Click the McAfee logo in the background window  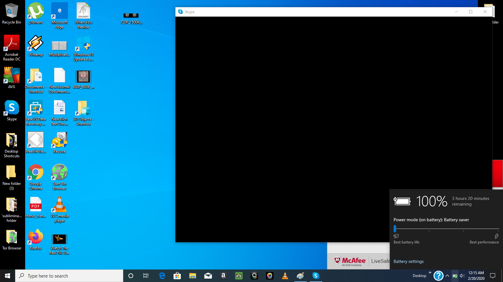tap(350, 261)
